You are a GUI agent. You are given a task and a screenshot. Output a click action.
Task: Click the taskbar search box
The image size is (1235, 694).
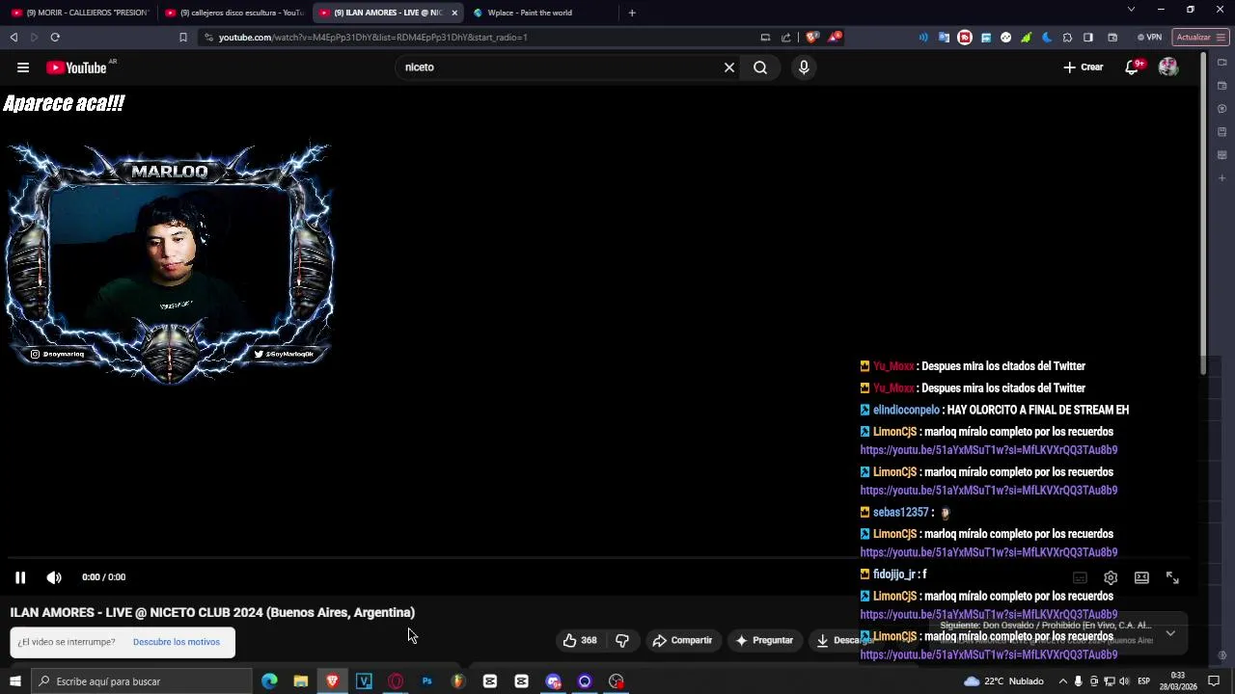(142, 681)
